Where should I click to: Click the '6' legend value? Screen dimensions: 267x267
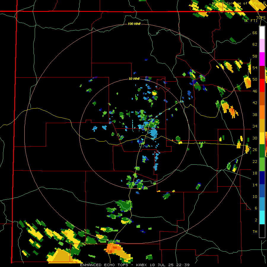click(x=256, y=208)
